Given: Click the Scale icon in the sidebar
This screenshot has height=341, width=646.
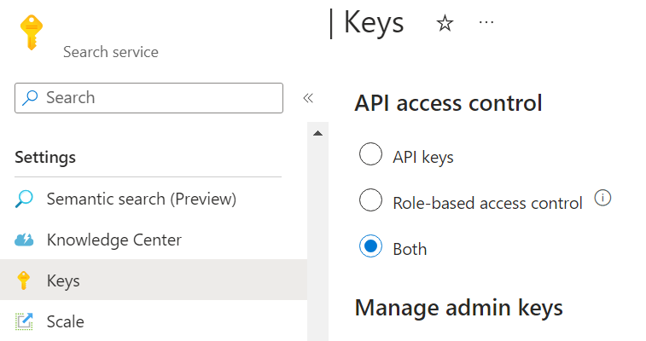Looking at the screenshot, I should pyautogui.click(x=24, y=321).
